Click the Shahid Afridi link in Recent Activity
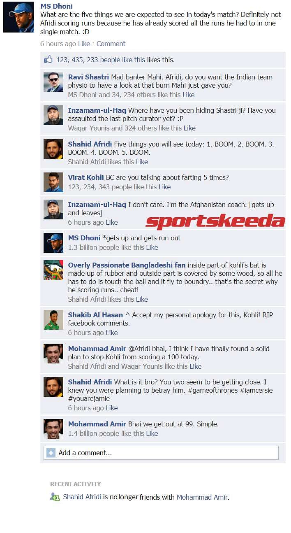291x533 pixels. pyautogui.click(x=82, y=497)
